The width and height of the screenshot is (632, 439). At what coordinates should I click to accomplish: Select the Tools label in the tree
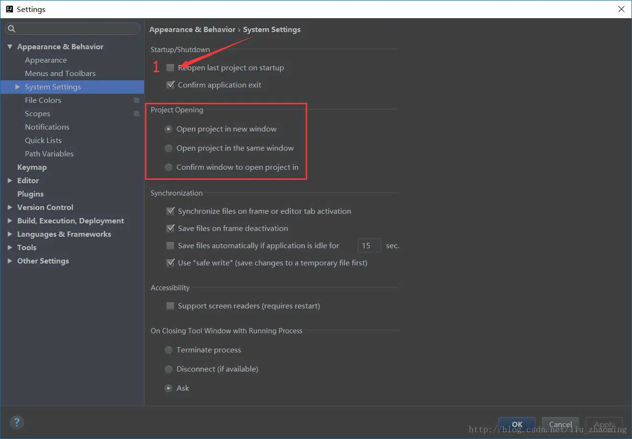(27, 248)
